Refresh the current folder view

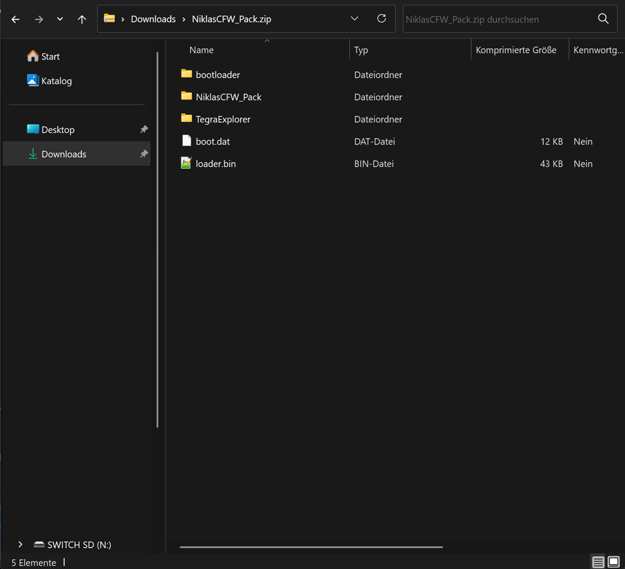(381, 19)
